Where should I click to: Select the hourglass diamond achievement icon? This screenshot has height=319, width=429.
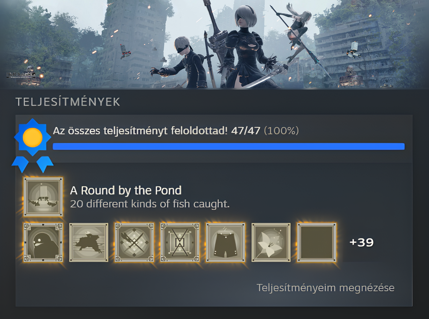click(x=180, y=242)
